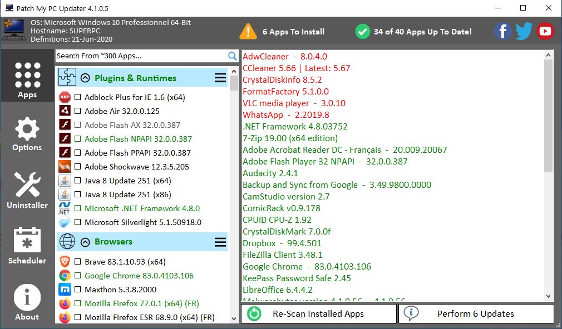Click the Adobe Shockwave icon
Image resolution: width=562 pixels, height=329 pixels.
(x=65, y=167)
